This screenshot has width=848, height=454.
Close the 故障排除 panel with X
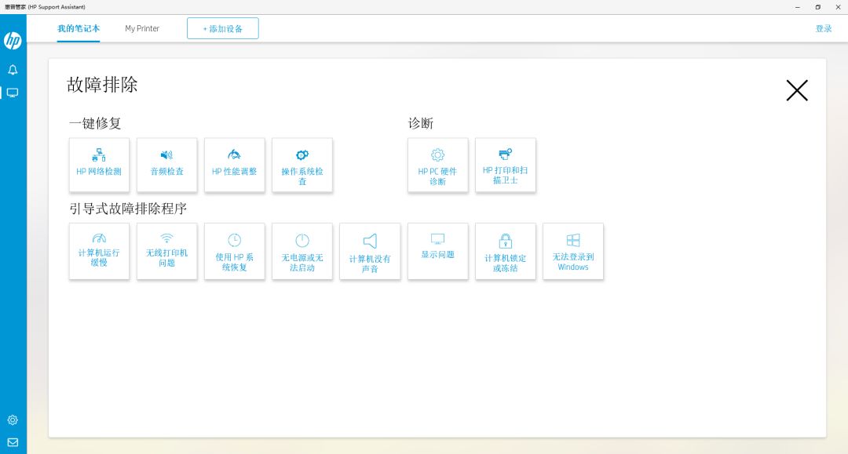pos(797,91)
